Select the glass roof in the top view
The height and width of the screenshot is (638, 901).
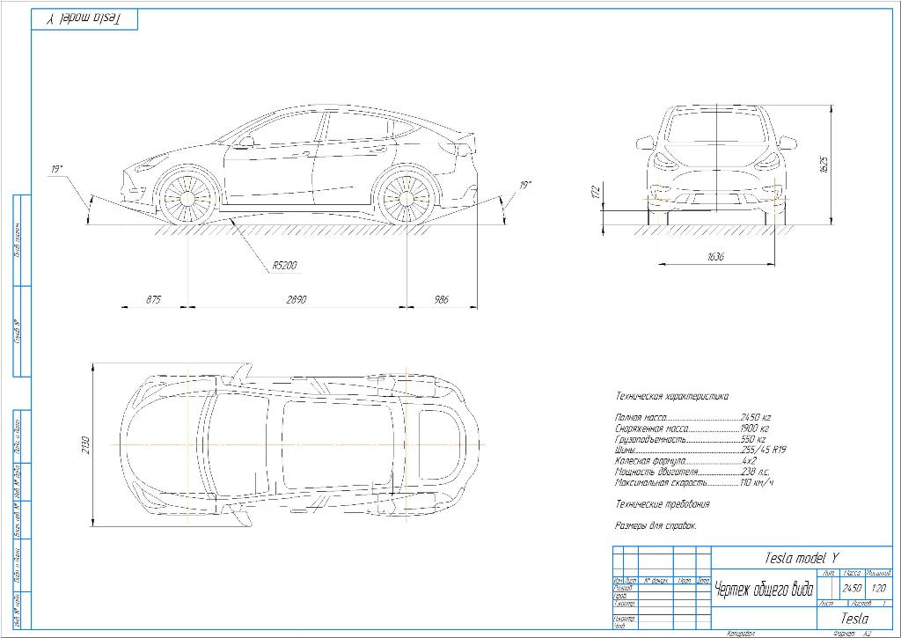coord(338,445)
